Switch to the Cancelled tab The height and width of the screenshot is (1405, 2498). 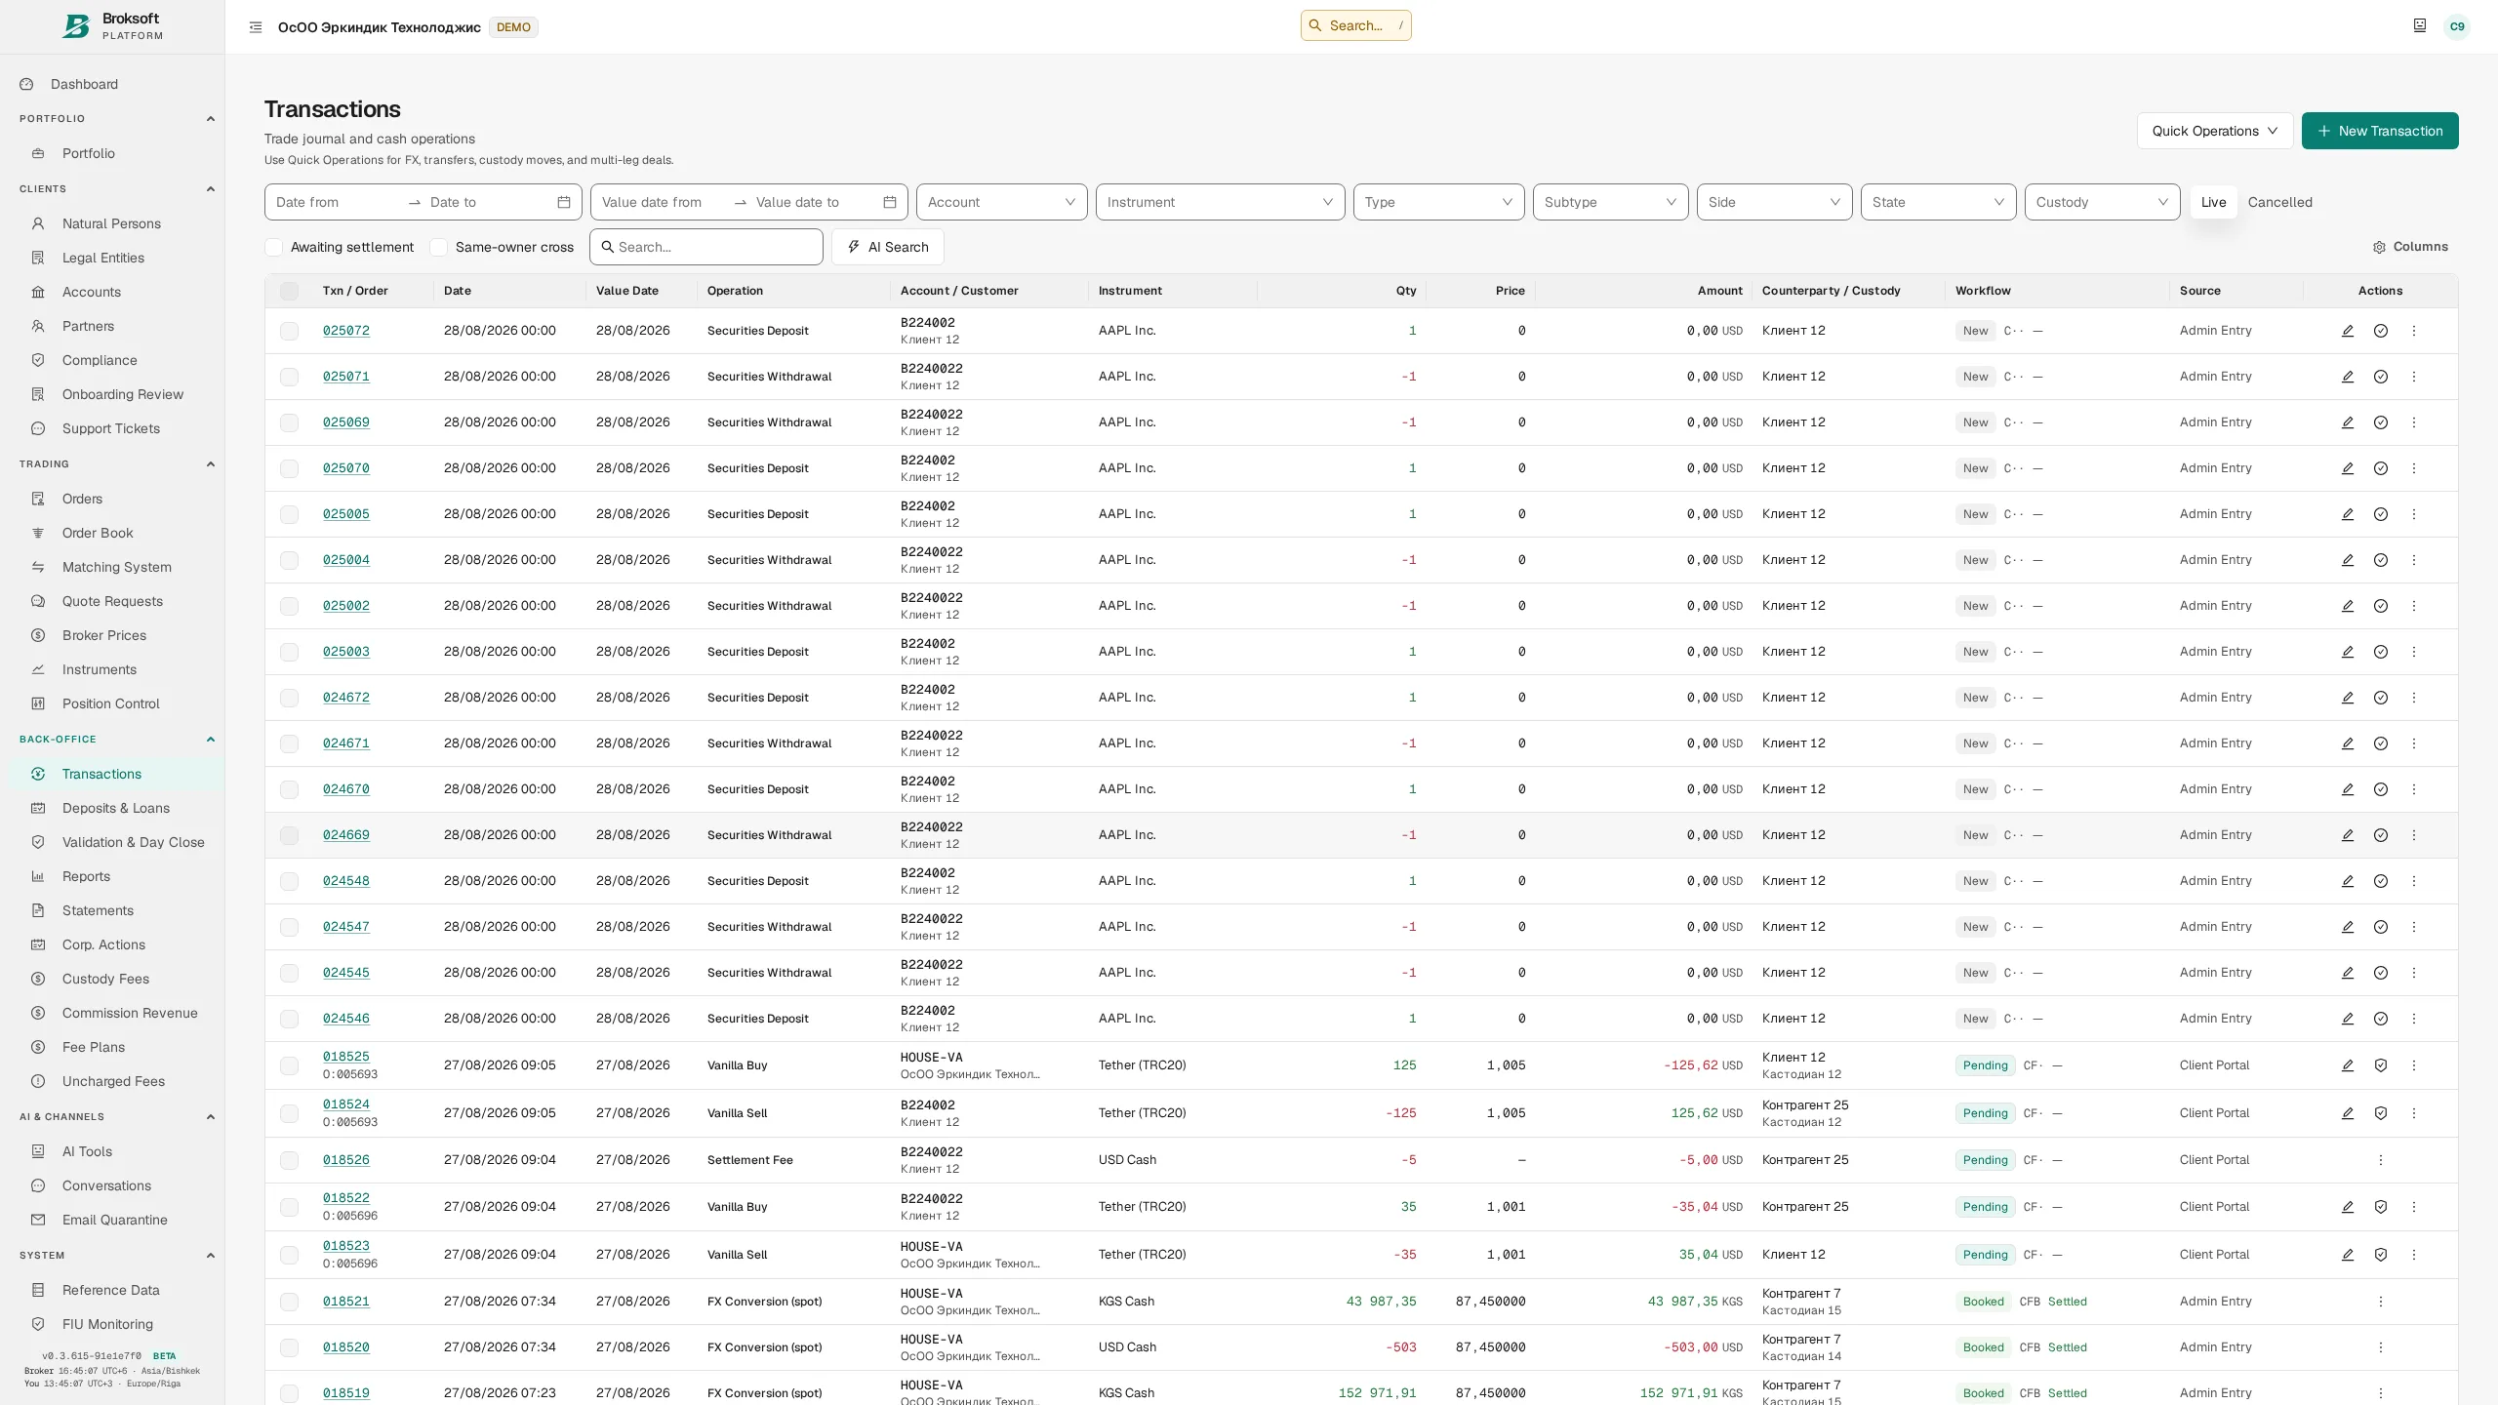click(x=2279, y=202)
